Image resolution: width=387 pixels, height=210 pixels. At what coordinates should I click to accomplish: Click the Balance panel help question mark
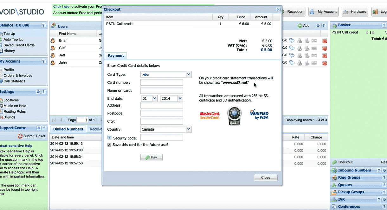[x=43, y=25]
